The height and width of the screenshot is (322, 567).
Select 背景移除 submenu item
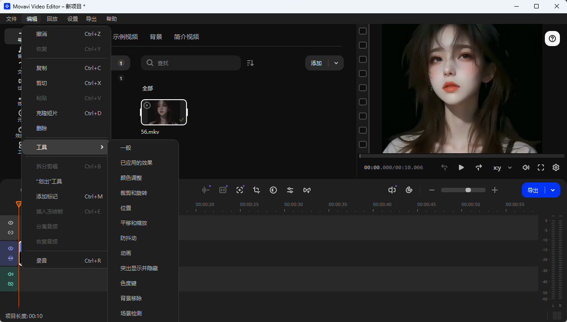143,298
